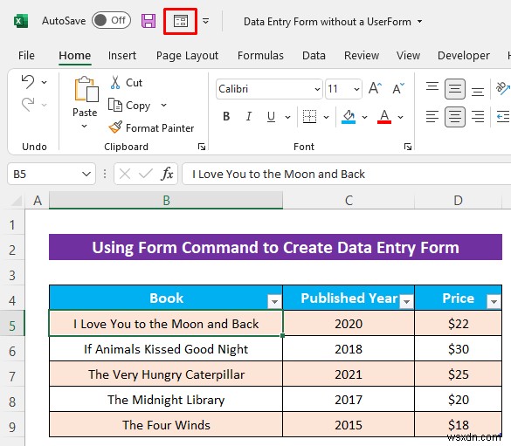Image resolution: width=511 pixels, height=446 pixels.
Task: Click the Select All corner triangle
Action: click(x=17, y=201)
